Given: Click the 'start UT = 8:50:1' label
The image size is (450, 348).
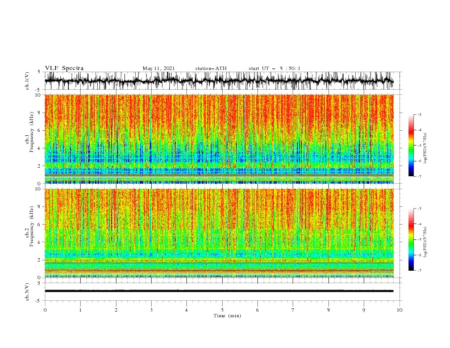Looking at the screenshot, I should pyautogui.click(x=274, y=68).
